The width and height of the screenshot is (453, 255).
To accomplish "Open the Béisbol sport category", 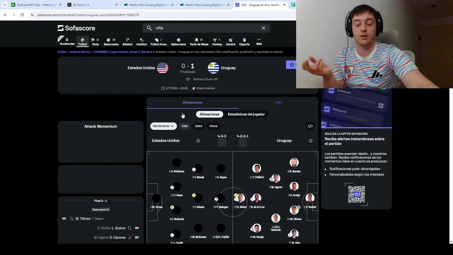I will (x=127, y=41).
